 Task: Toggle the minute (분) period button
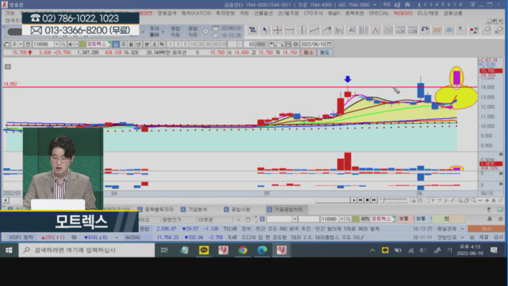coord(146,44)
